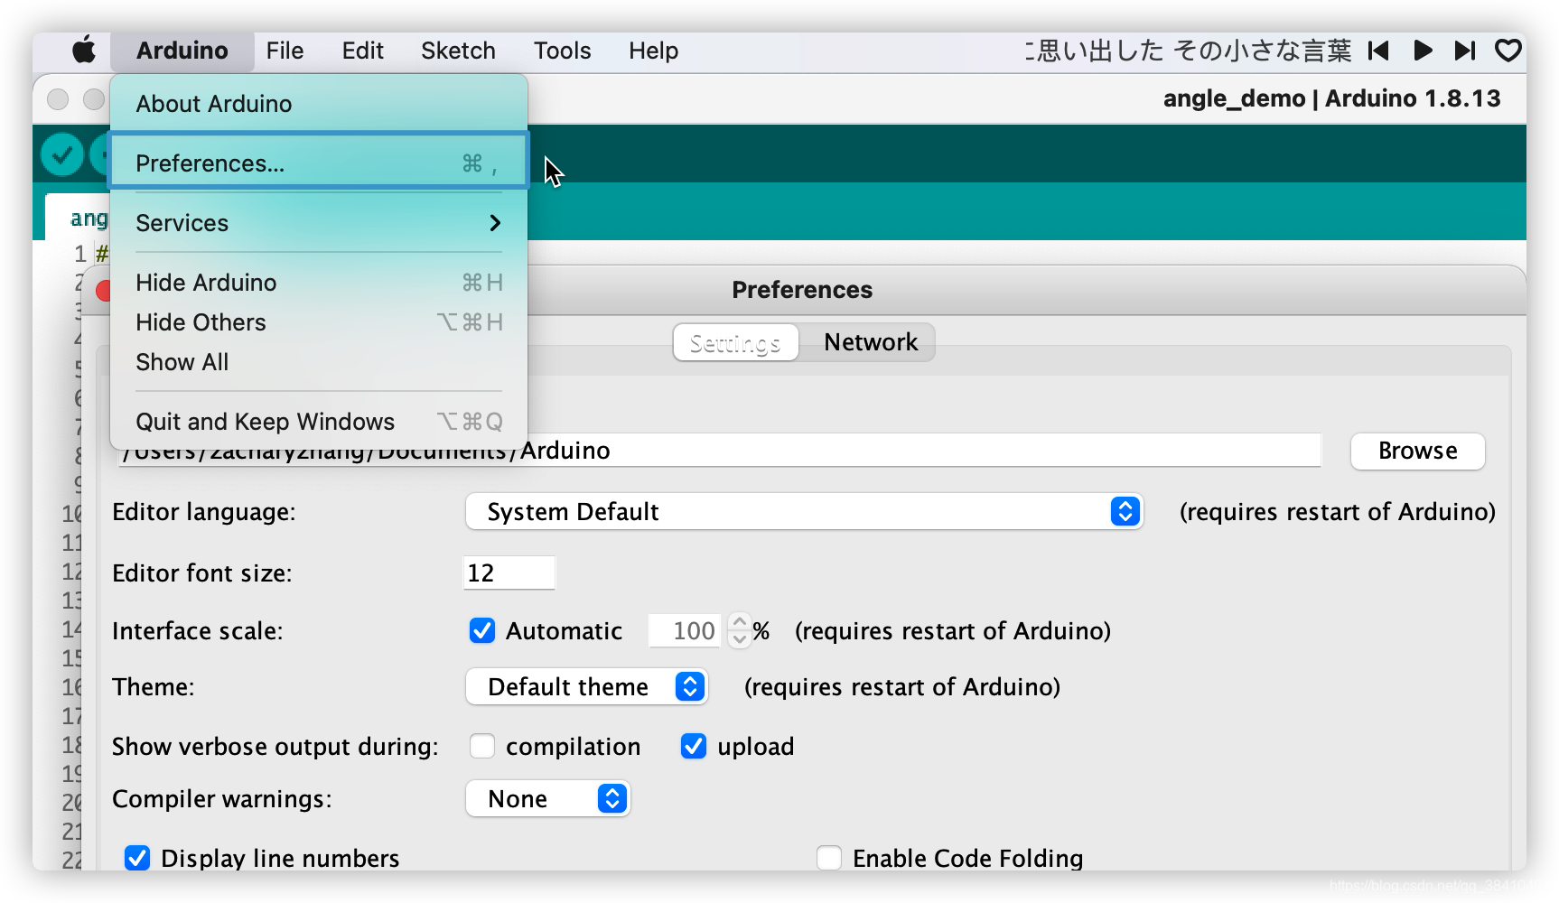This screenshot has width=1559, height=903.
Task: Toggle Display line numbers checkbox
Action: (x=137, y=858)
